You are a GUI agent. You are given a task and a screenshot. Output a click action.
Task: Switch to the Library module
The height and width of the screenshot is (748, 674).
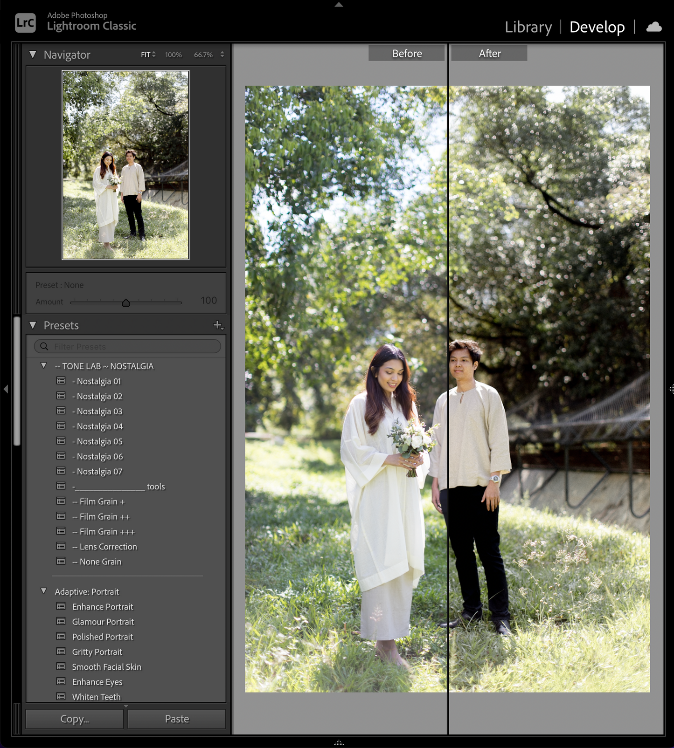coord(528,27)
